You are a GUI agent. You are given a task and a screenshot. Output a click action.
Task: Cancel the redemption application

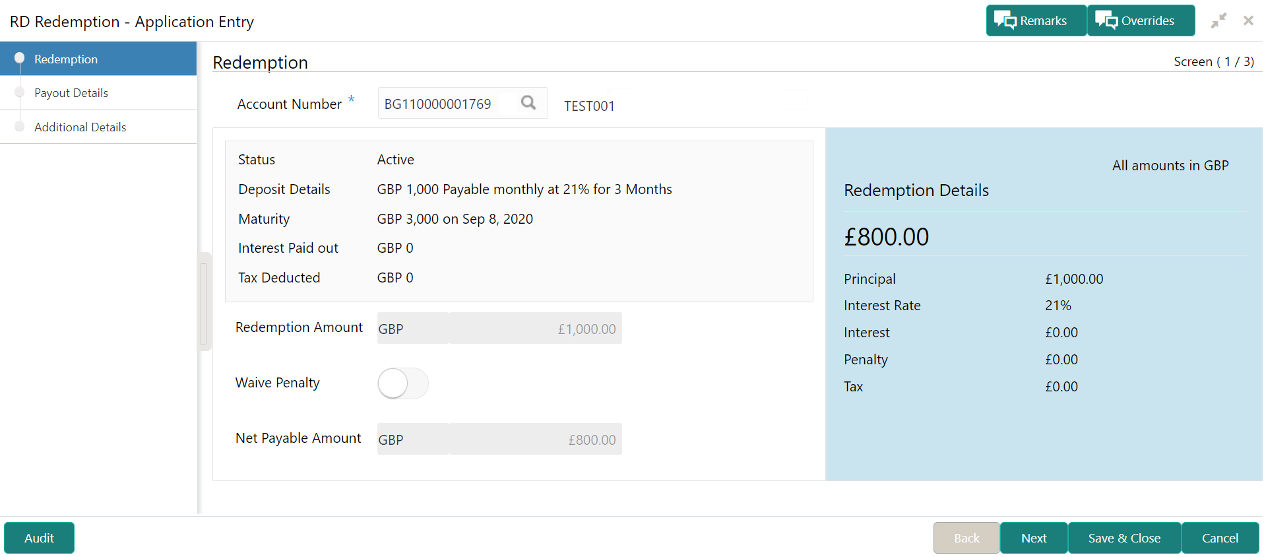pos(1220,538)
